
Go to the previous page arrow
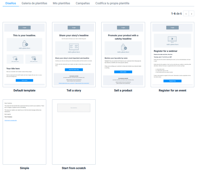pos(186,14)
